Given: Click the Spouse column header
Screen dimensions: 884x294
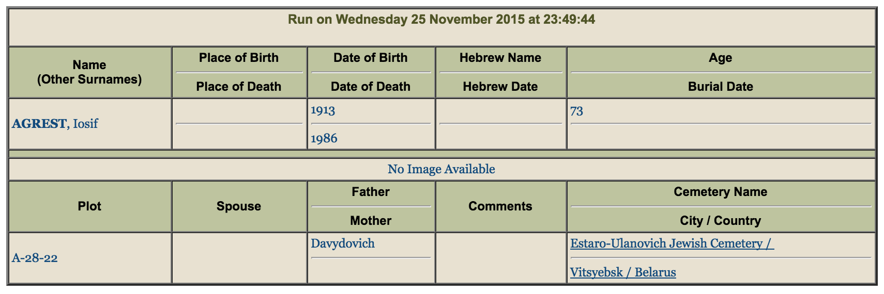Looking at the screenshot, I should tap(238, 206).
